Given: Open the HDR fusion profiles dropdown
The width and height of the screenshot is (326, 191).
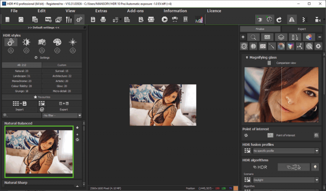Looking at the screenshot, I should coord(286,151).
